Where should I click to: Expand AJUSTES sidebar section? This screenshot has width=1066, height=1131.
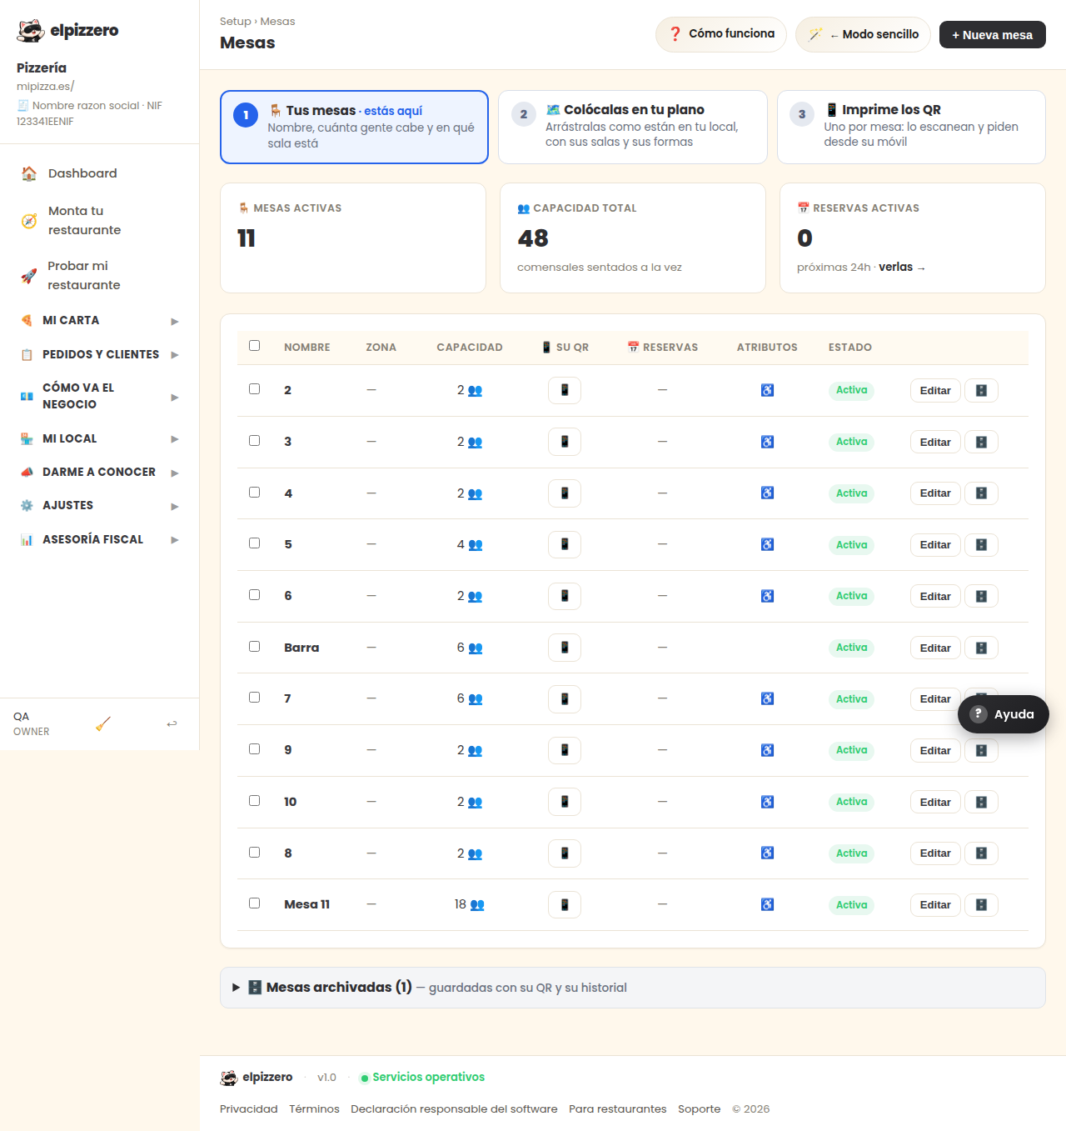pyautogui.click(x=100, y=506)
